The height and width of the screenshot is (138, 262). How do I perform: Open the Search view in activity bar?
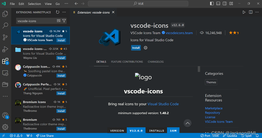(x=5, y=26)
